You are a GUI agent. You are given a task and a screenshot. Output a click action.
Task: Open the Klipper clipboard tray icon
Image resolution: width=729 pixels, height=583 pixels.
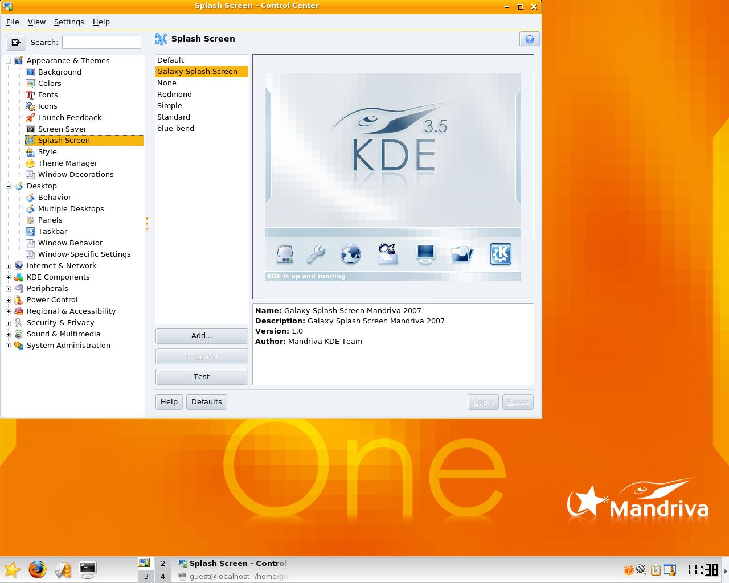click(x=656, y=569)
